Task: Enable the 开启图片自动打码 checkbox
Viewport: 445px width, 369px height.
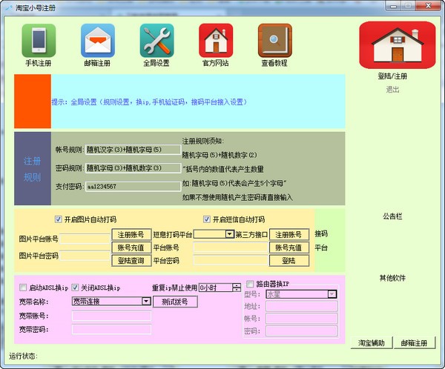Action: [58, 219]
